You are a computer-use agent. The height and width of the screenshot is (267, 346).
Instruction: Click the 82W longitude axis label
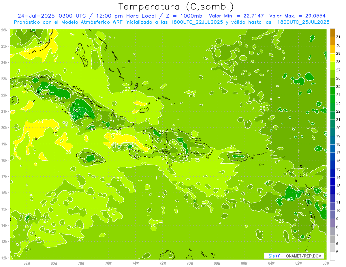pyautogui.click(x=27, y=263)
